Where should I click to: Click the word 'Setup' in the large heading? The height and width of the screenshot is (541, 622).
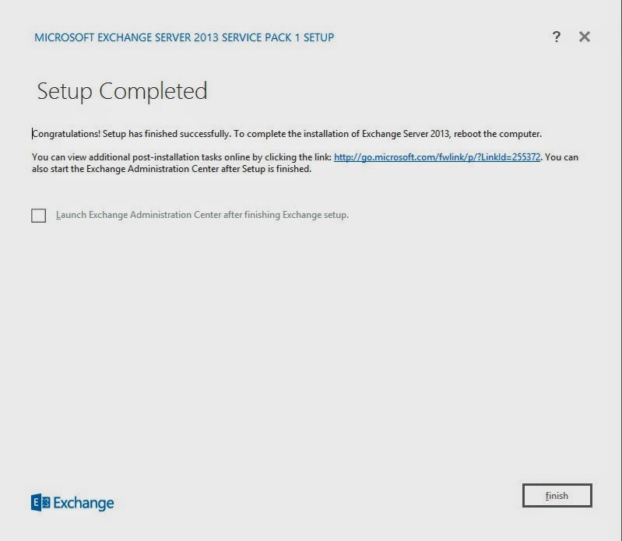[x=65, y=91]
